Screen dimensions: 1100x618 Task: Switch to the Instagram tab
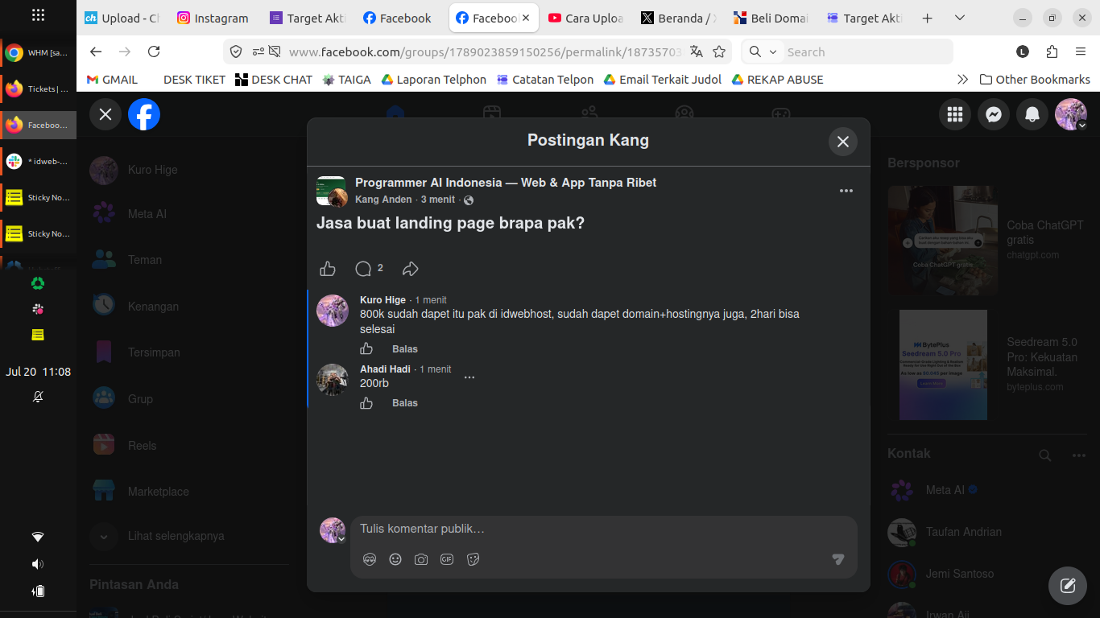pos(213,18)
